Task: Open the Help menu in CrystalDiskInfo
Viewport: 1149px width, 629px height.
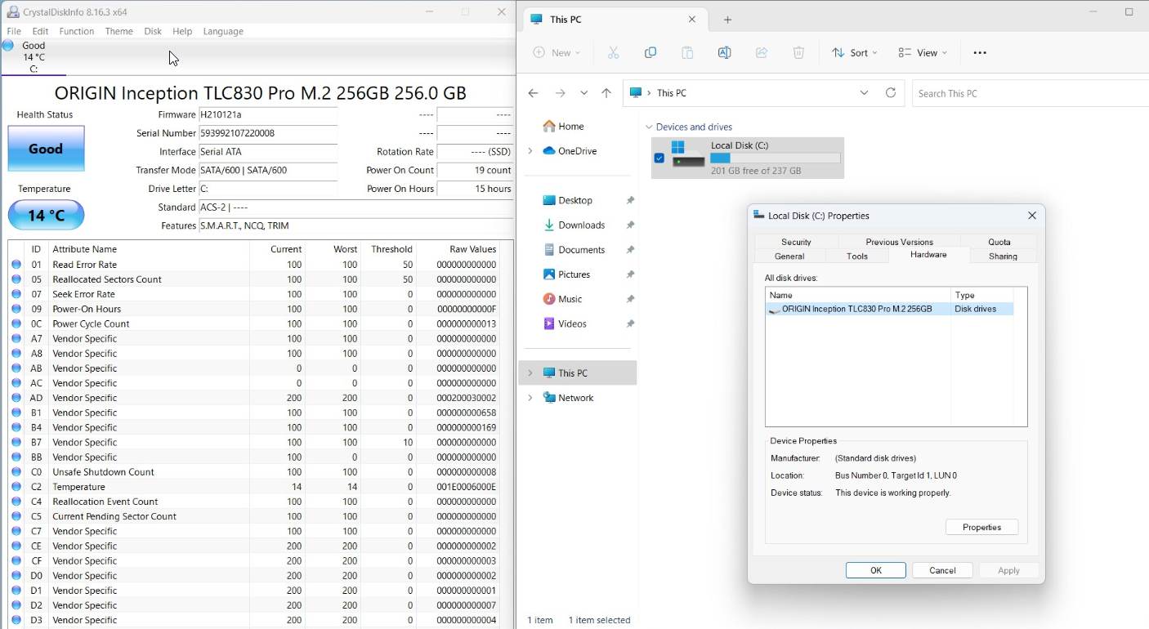Action: click(182, 31)
